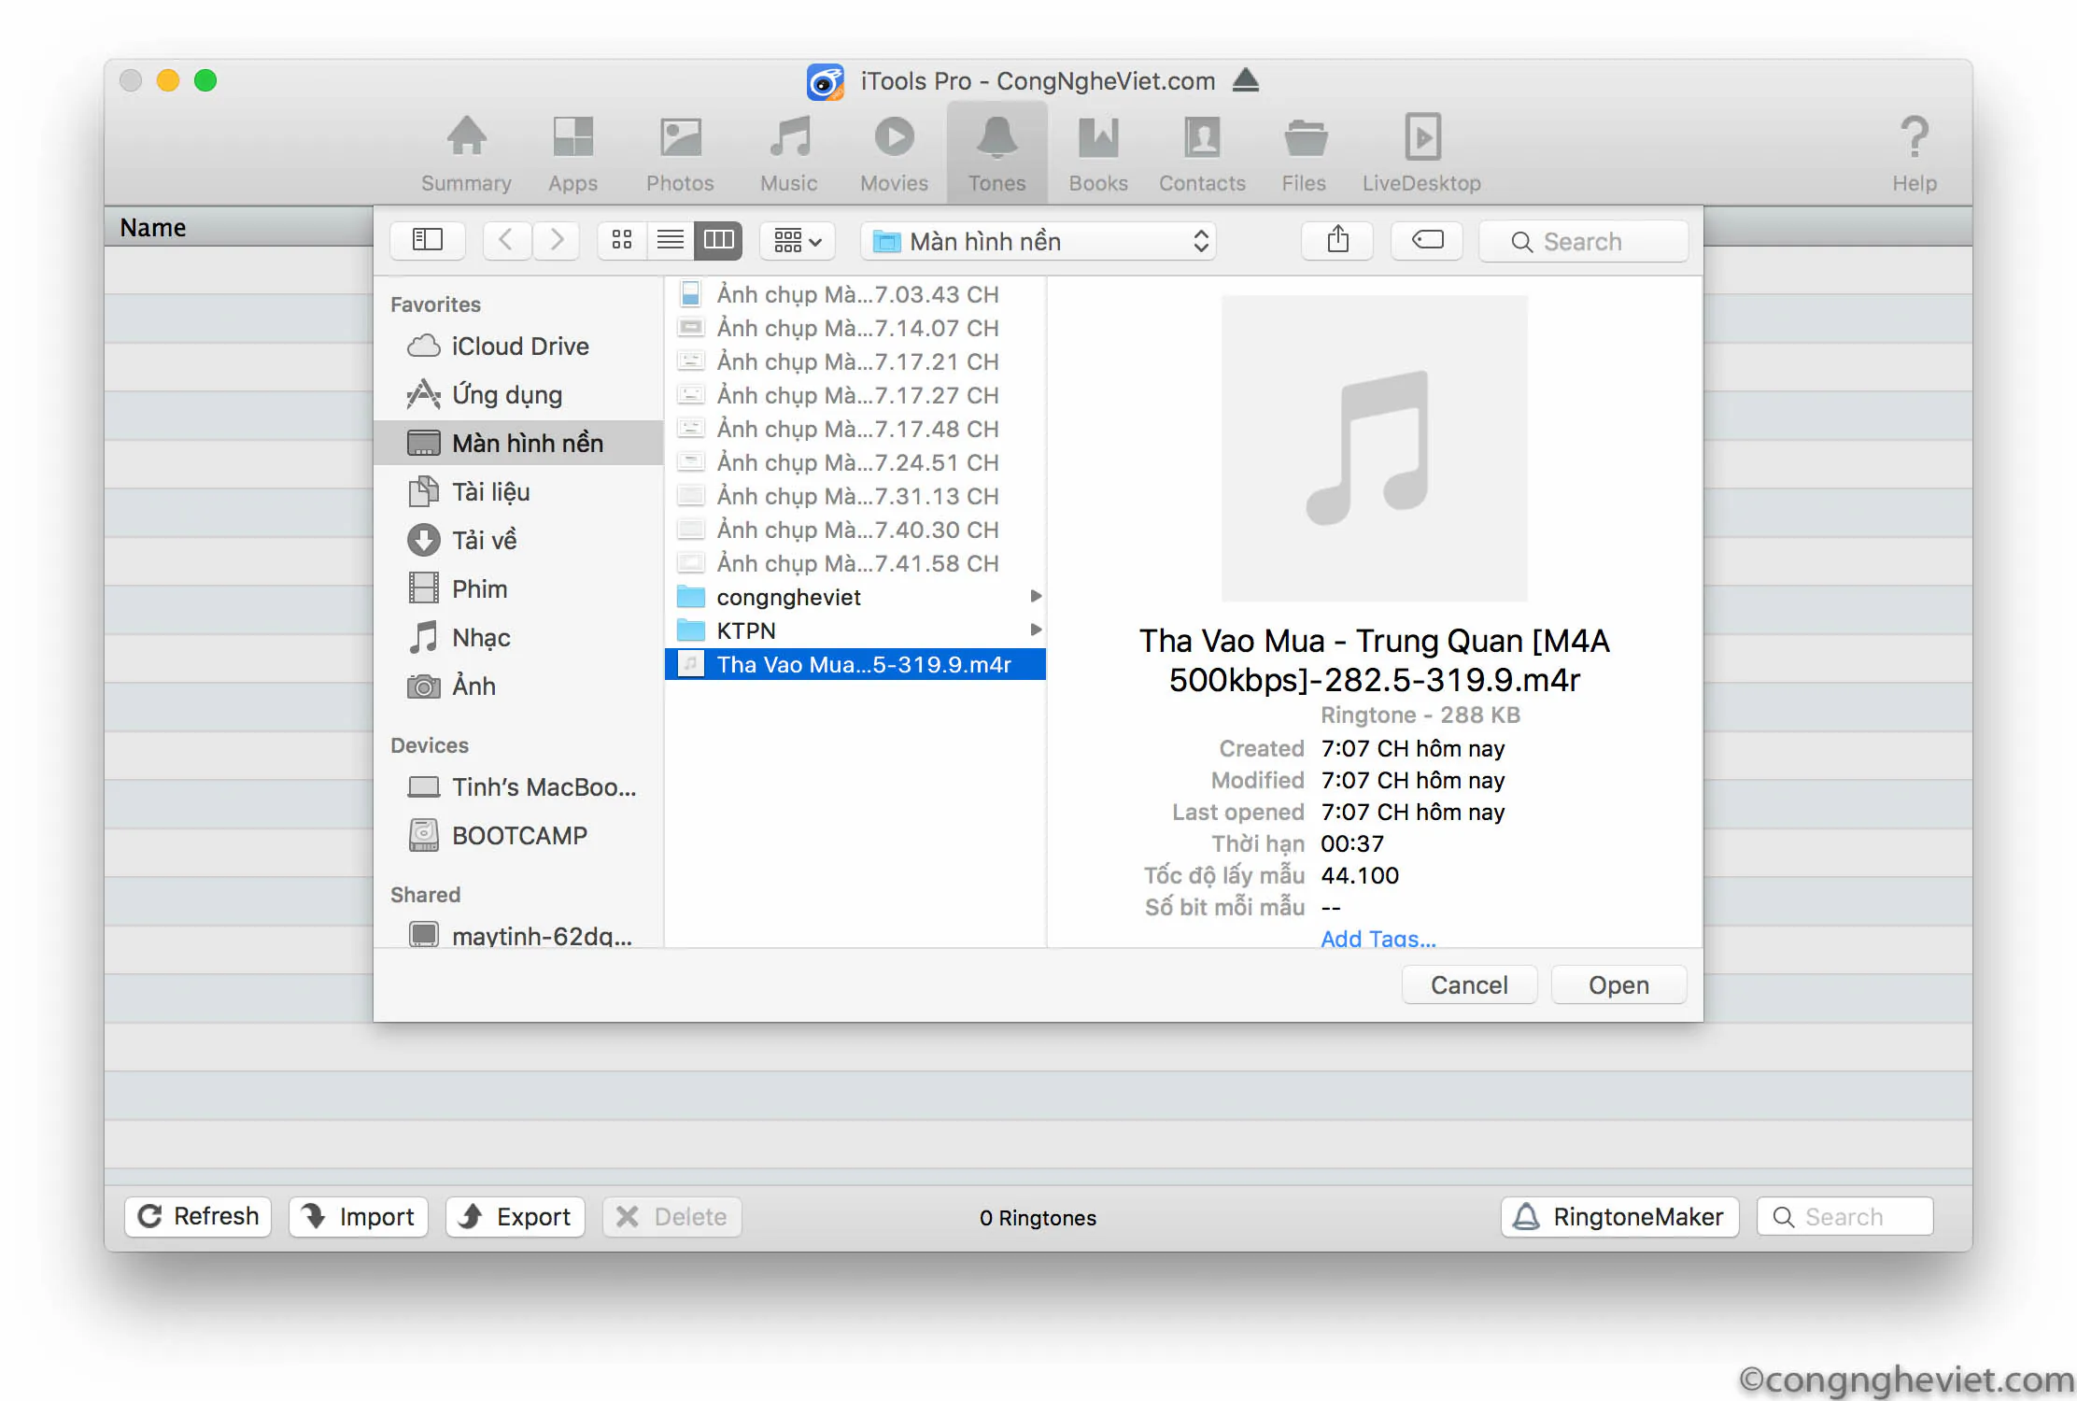Click the iTools bottom Search field
Image resolution: width=2077 pixels, height=1401 pixels.
(x=1845, y=1216)
